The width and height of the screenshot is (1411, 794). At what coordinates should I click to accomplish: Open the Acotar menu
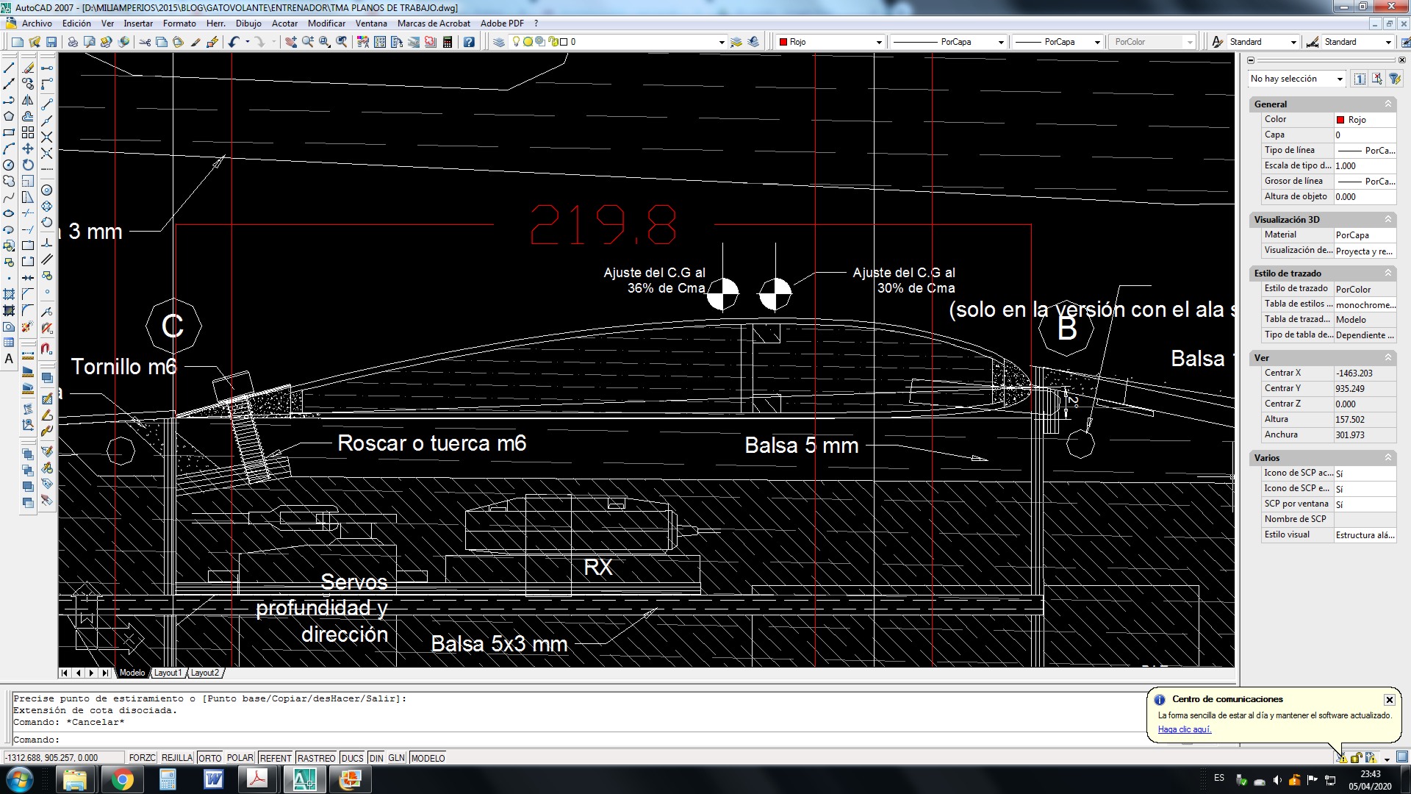pos(284,24)
